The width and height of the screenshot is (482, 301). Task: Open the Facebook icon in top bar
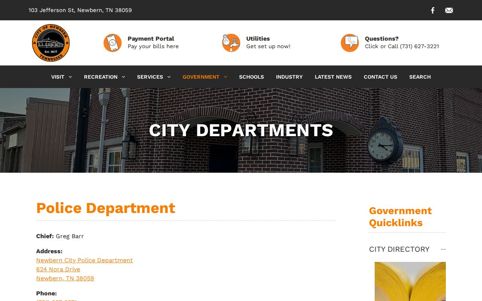(x=433, y=10)
